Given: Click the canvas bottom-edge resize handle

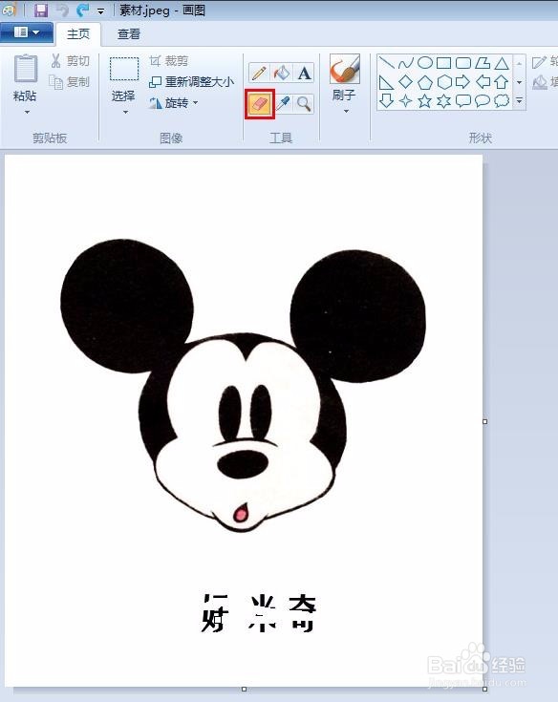Looking at the screenshot, I should click(244, 689).
